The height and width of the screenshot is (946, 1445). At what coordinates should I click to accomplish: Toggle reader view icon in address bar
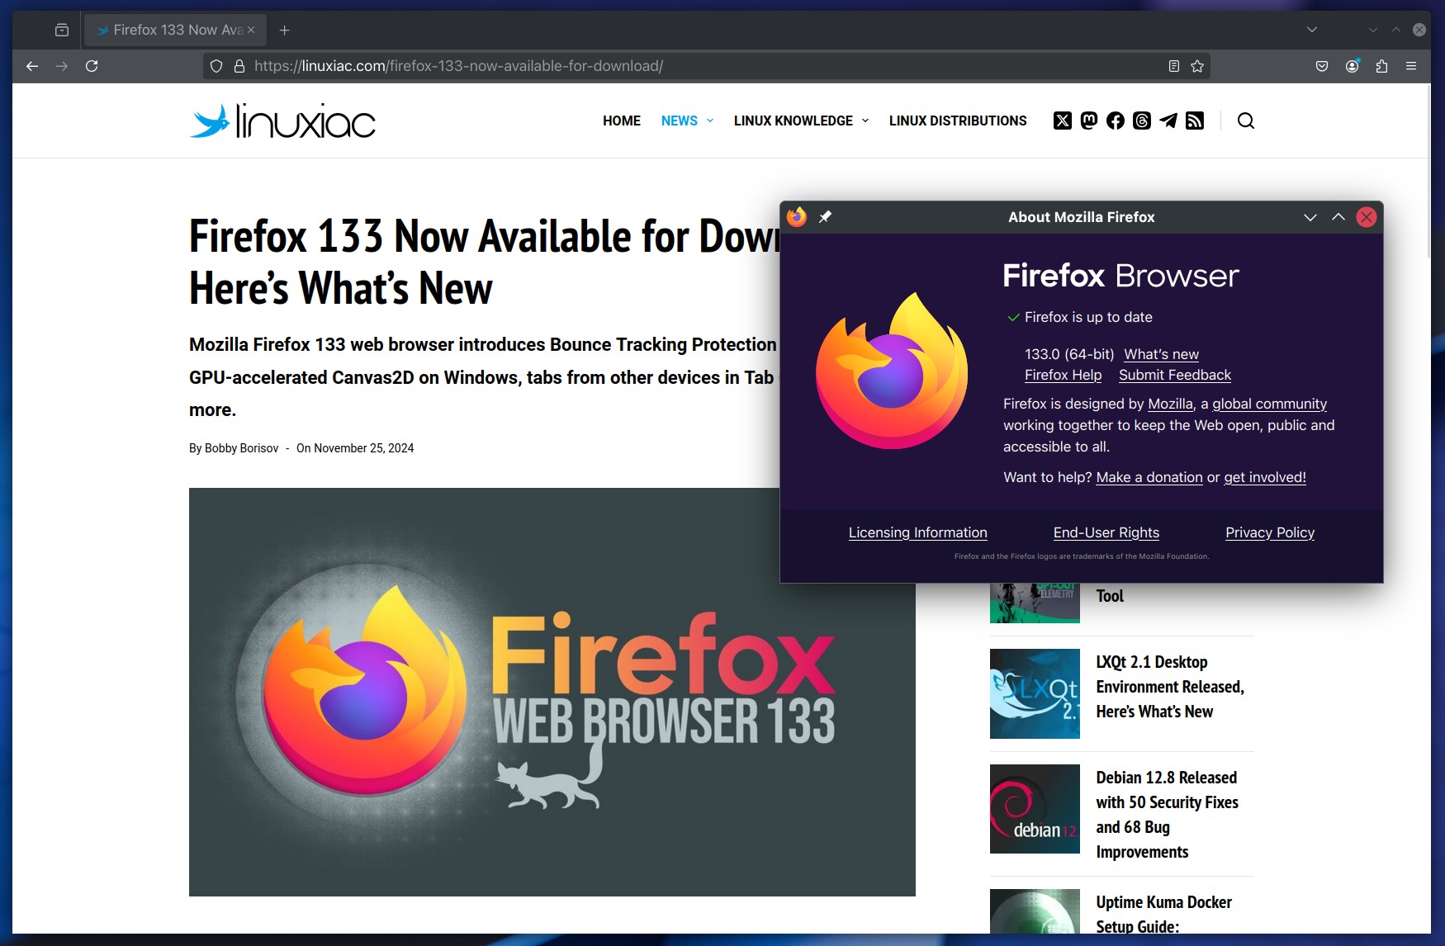point(1173,66)
